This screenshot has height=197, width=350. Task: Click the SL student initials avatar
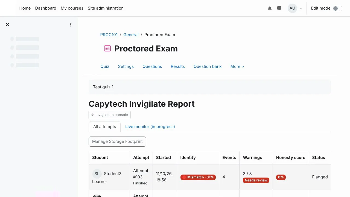(97, 174)
